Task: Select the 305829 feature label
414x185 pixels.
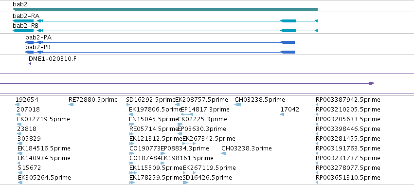Action: point(29,138)
